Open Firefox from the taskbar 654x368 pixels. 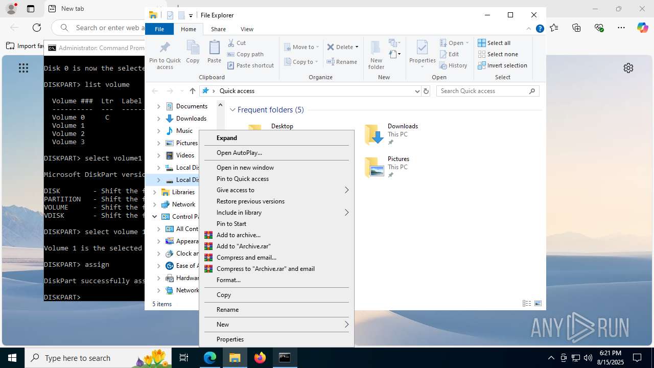(260, 358)
